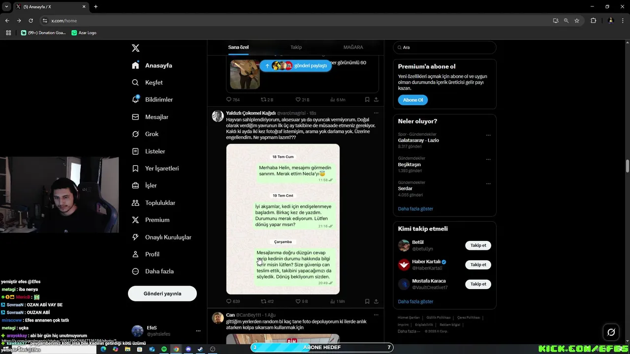Switch to Takip tab
This screenshot has height=354, width=630.
coord(296,47)
